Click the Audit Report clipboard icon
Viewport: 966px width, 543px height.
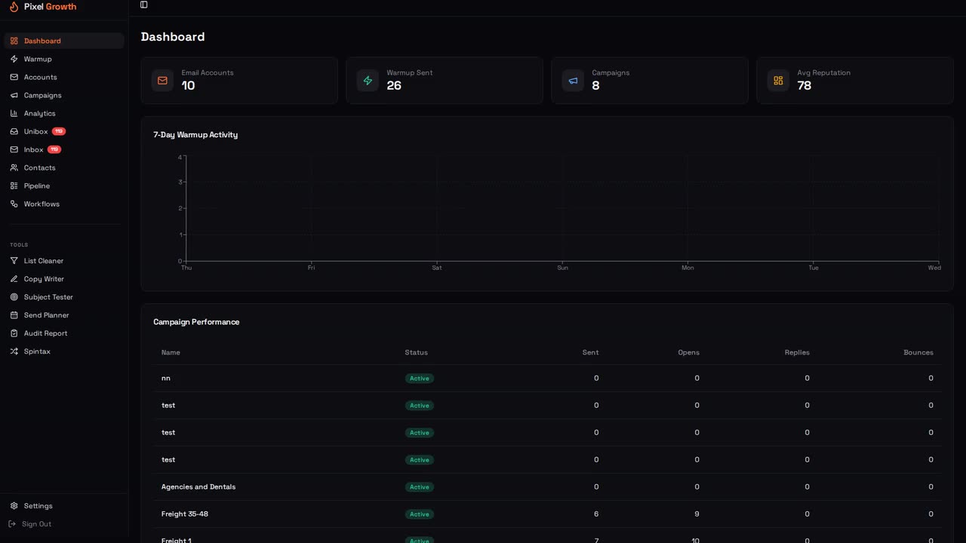(14, 333)
